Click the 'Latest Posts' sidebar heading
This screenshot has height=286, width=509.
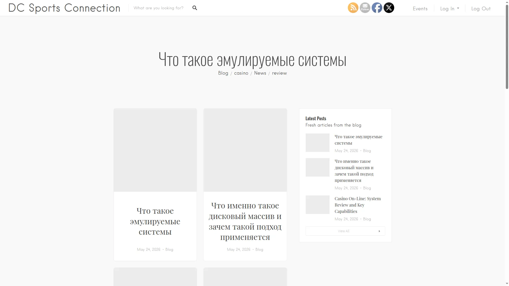(x=316, y=118)
